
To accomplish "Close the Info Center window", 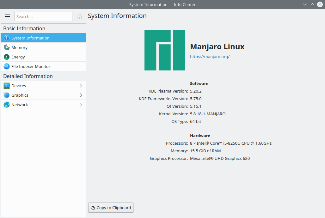I will (x=320, y=4).
